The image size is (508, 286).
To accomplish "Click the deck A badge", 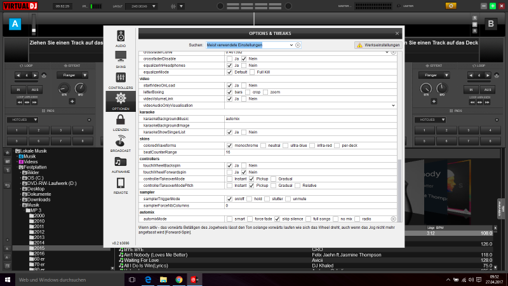I will 15,24.
